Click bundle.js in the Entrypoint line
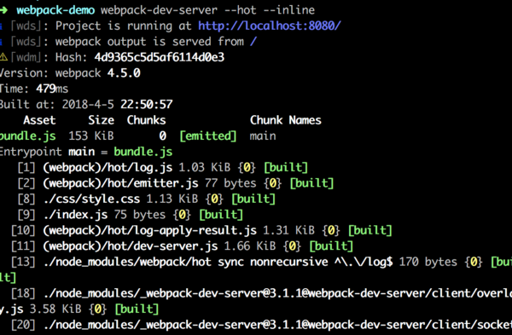The width and height of the screenshot is (512, 335). click(x=143, y=152)
